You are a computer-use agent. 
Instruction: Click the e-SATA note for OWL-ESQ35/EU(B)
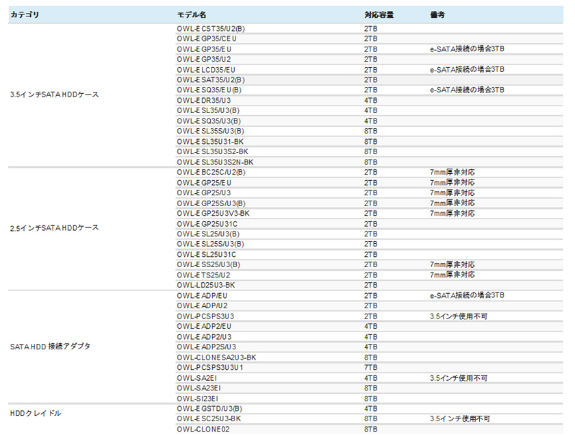tap(467, 90)
